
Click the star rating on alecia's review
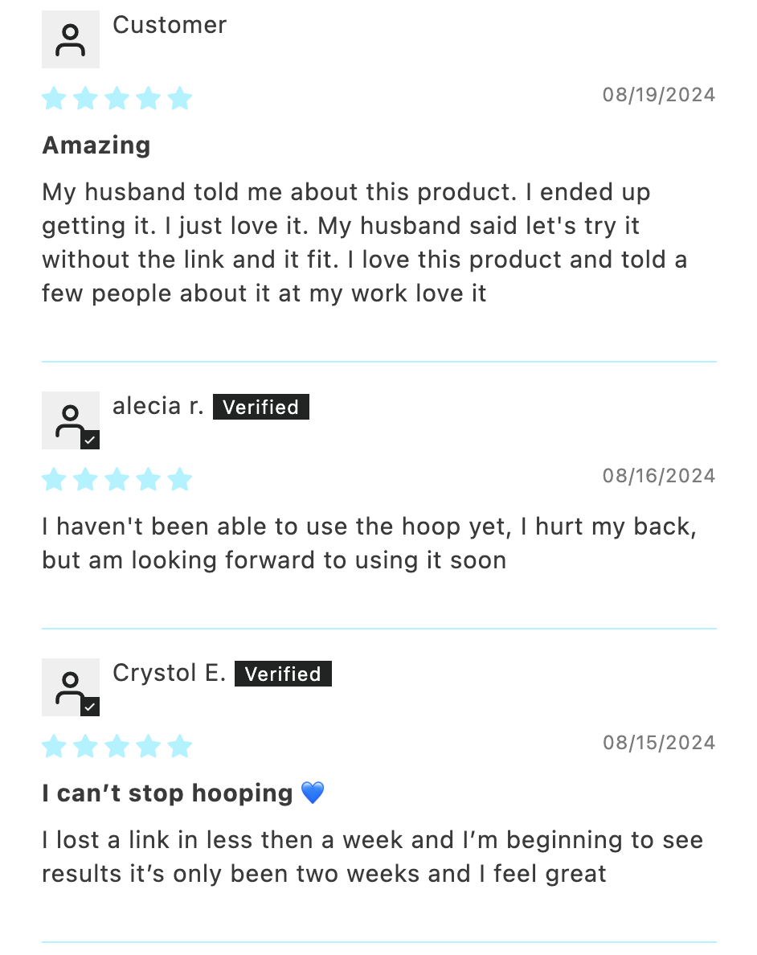pos(117,480)
